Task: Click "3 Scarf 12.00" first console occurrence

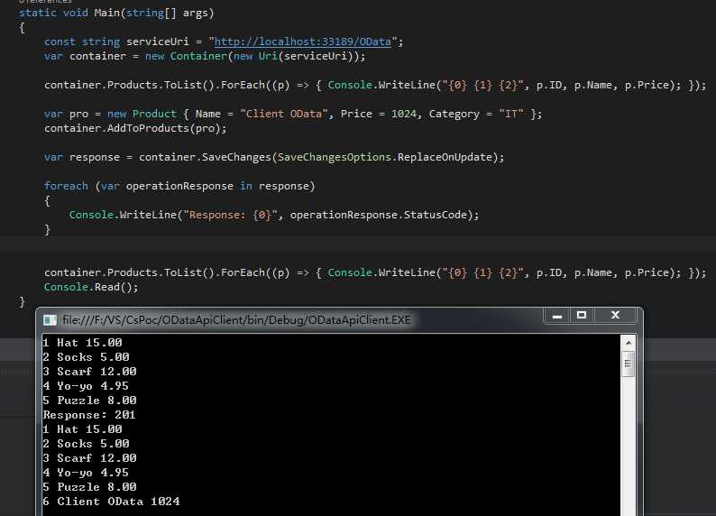Action: point(89,372)
